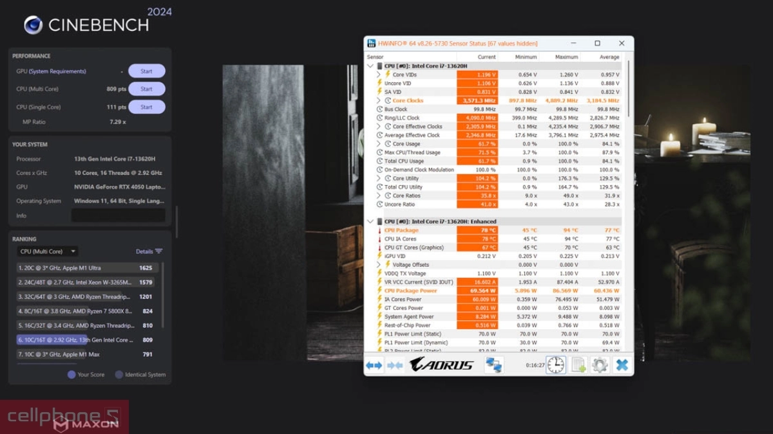The width and height of the screenshot is (773, 434).
Task: Click the Details filter icon in Ranking
Action: (158, 251)
